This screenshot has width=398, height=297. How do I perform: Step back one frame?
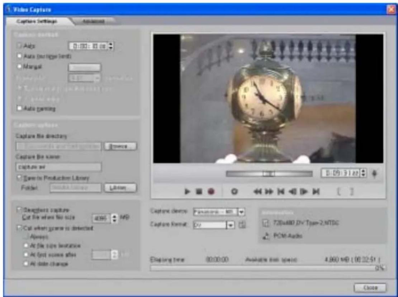[x=293, y=191]
